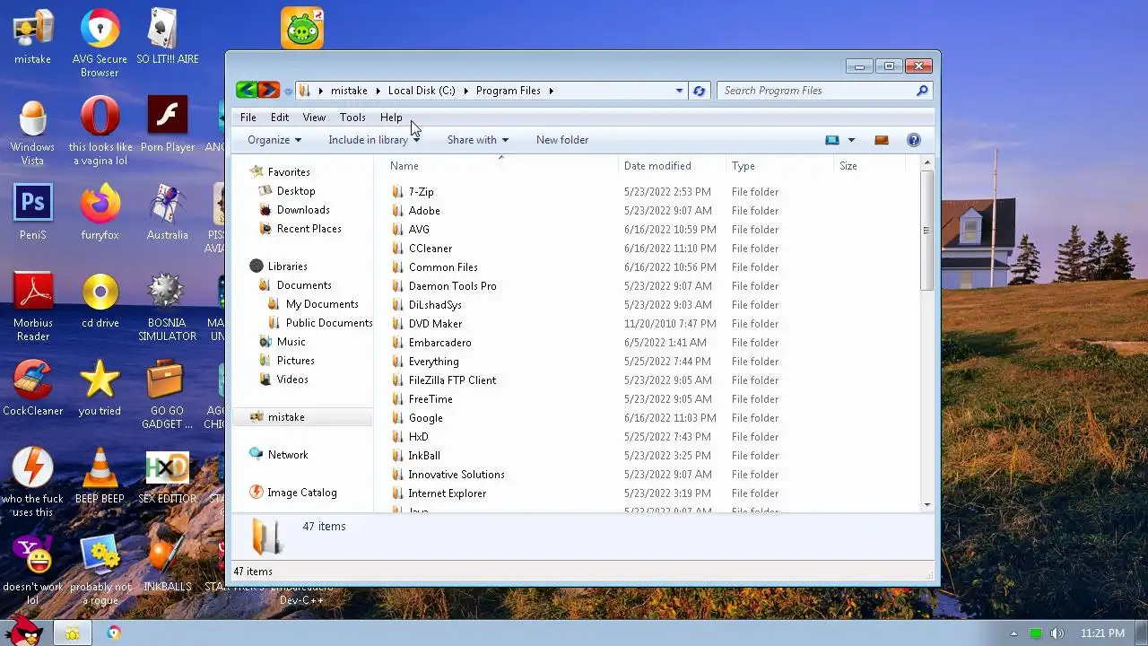Go forward with the orange forward arrow
Viewport: 1148px width, 646px height.
point(268,90)
